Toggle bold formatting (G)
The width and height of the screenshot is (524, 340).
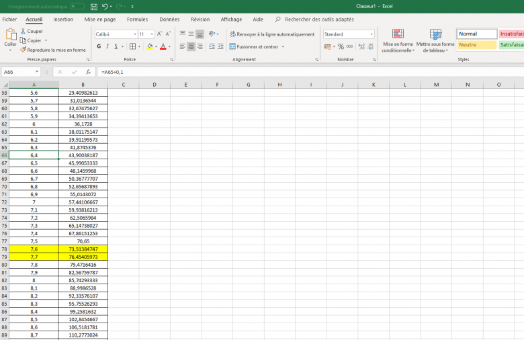[x=99, y=46]
